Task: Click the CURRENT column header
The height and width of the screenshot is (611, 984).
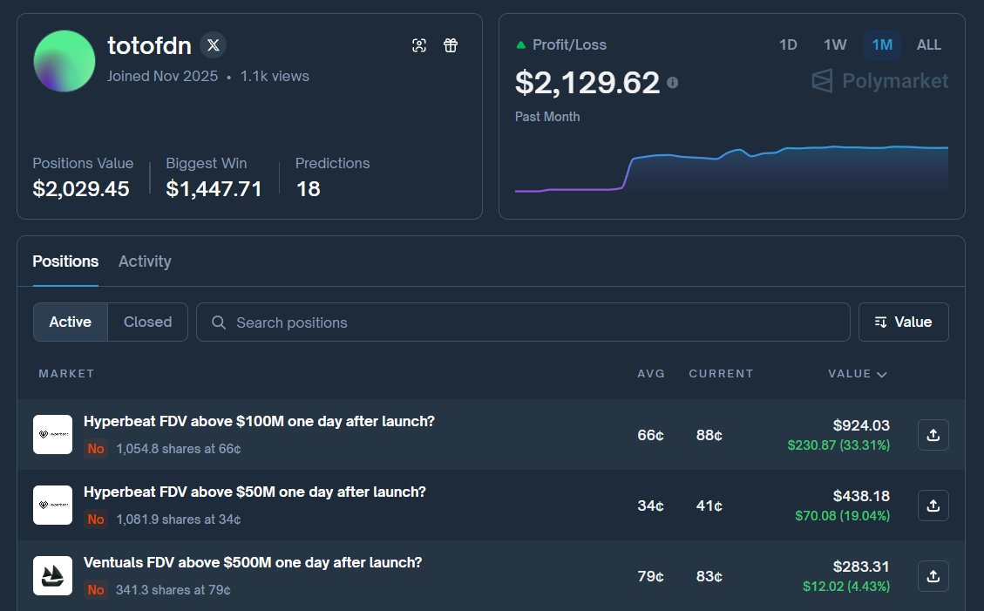Action: (721, 374)
